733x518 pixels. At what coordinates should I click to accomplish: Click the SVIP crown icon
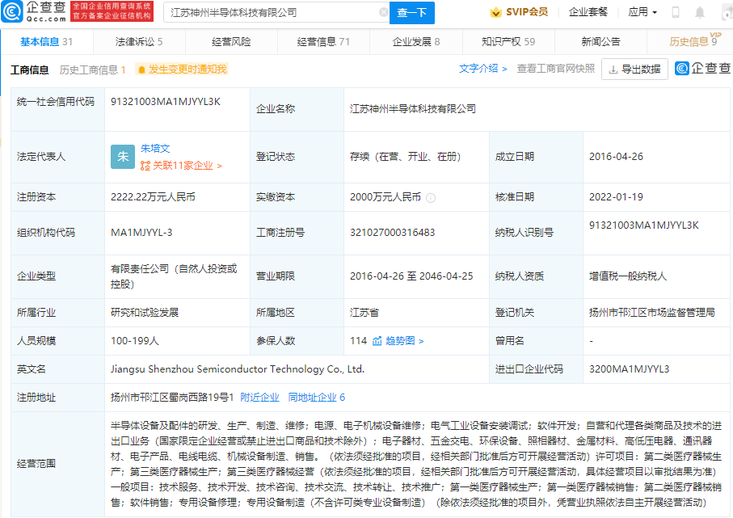pos(495,12)
